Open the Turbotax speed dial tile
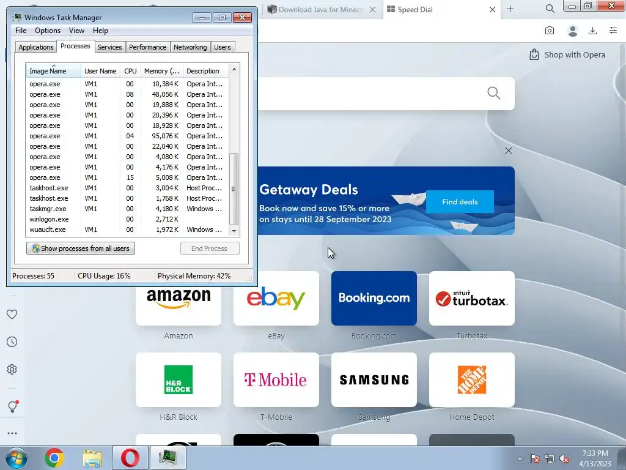The height and width of the screenshot is (470, 626). pyautogui.click(x=472, y=299)
